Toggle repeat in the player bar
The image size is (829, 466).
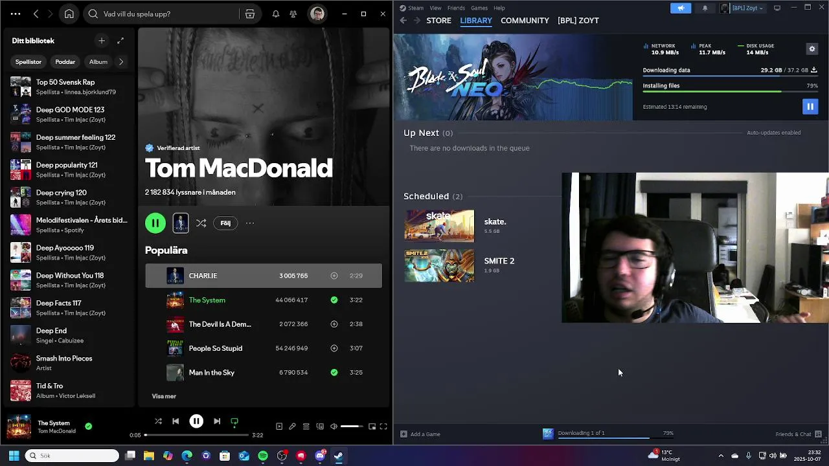(x=234, y=421)
